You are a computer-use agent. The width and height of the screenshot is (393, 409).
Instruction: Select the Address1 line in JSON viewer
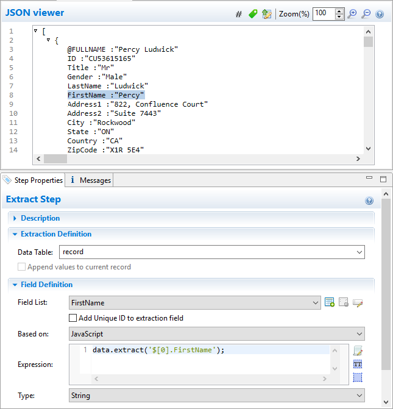[137, 104]
